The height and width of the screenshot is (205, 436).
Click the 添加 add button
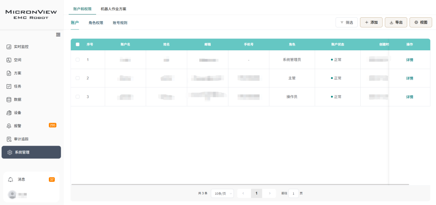pyautogui.click(x=371, y=22)
